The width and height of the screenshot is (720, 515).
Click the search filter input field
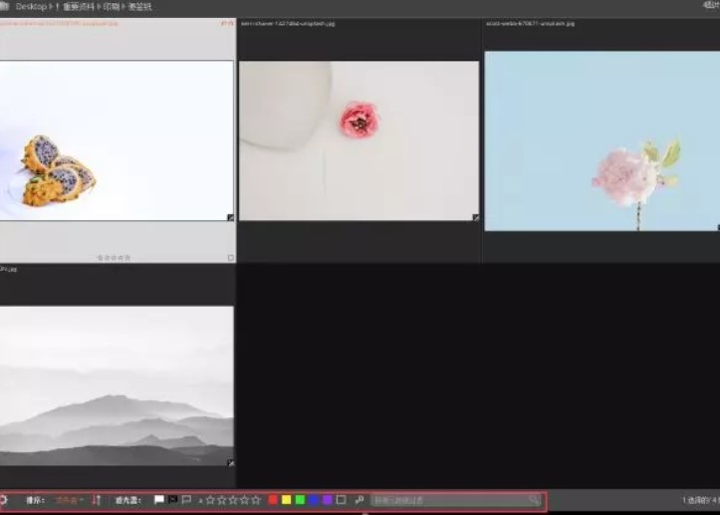(448, 499)
